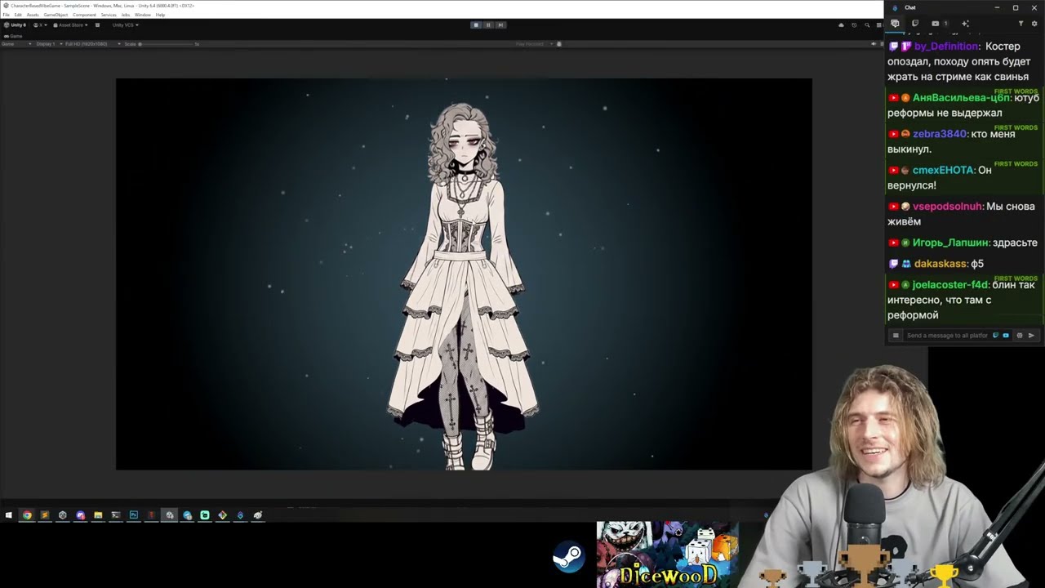Image resolution: width=1045 pixels, height=588 pixels.
Task: Open the Component menu
Action: pyautogui.click(x=84, y=15)
